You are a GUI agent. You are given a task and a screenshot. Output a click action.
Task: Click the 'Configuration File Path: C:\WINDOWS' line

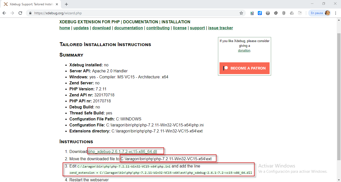(105, 119)
